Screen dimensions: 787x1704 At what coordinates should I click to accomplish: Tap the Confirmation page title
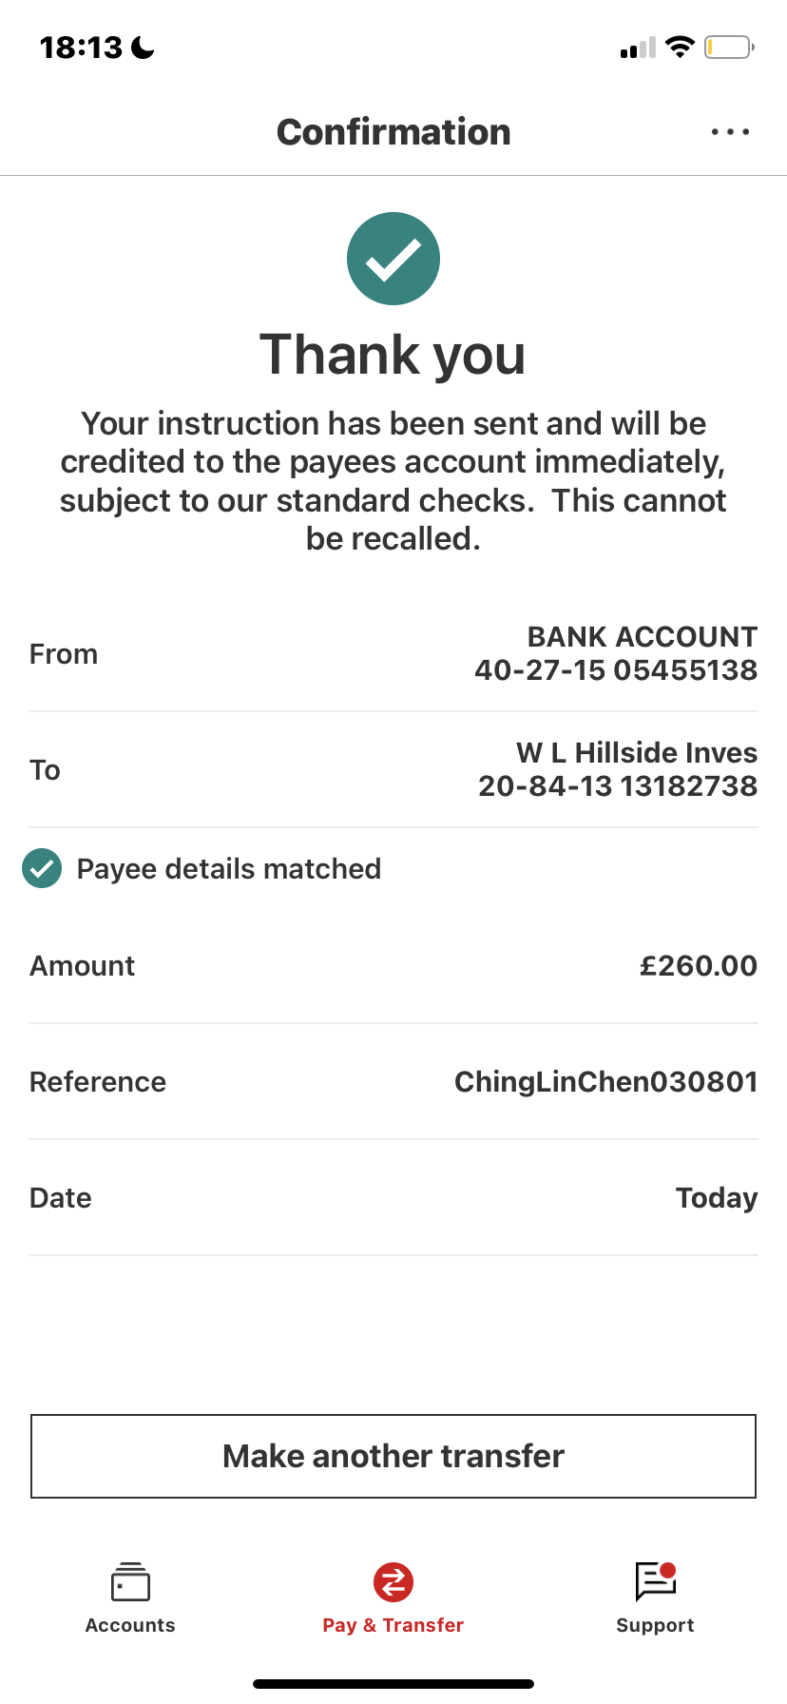coord(393,132)
